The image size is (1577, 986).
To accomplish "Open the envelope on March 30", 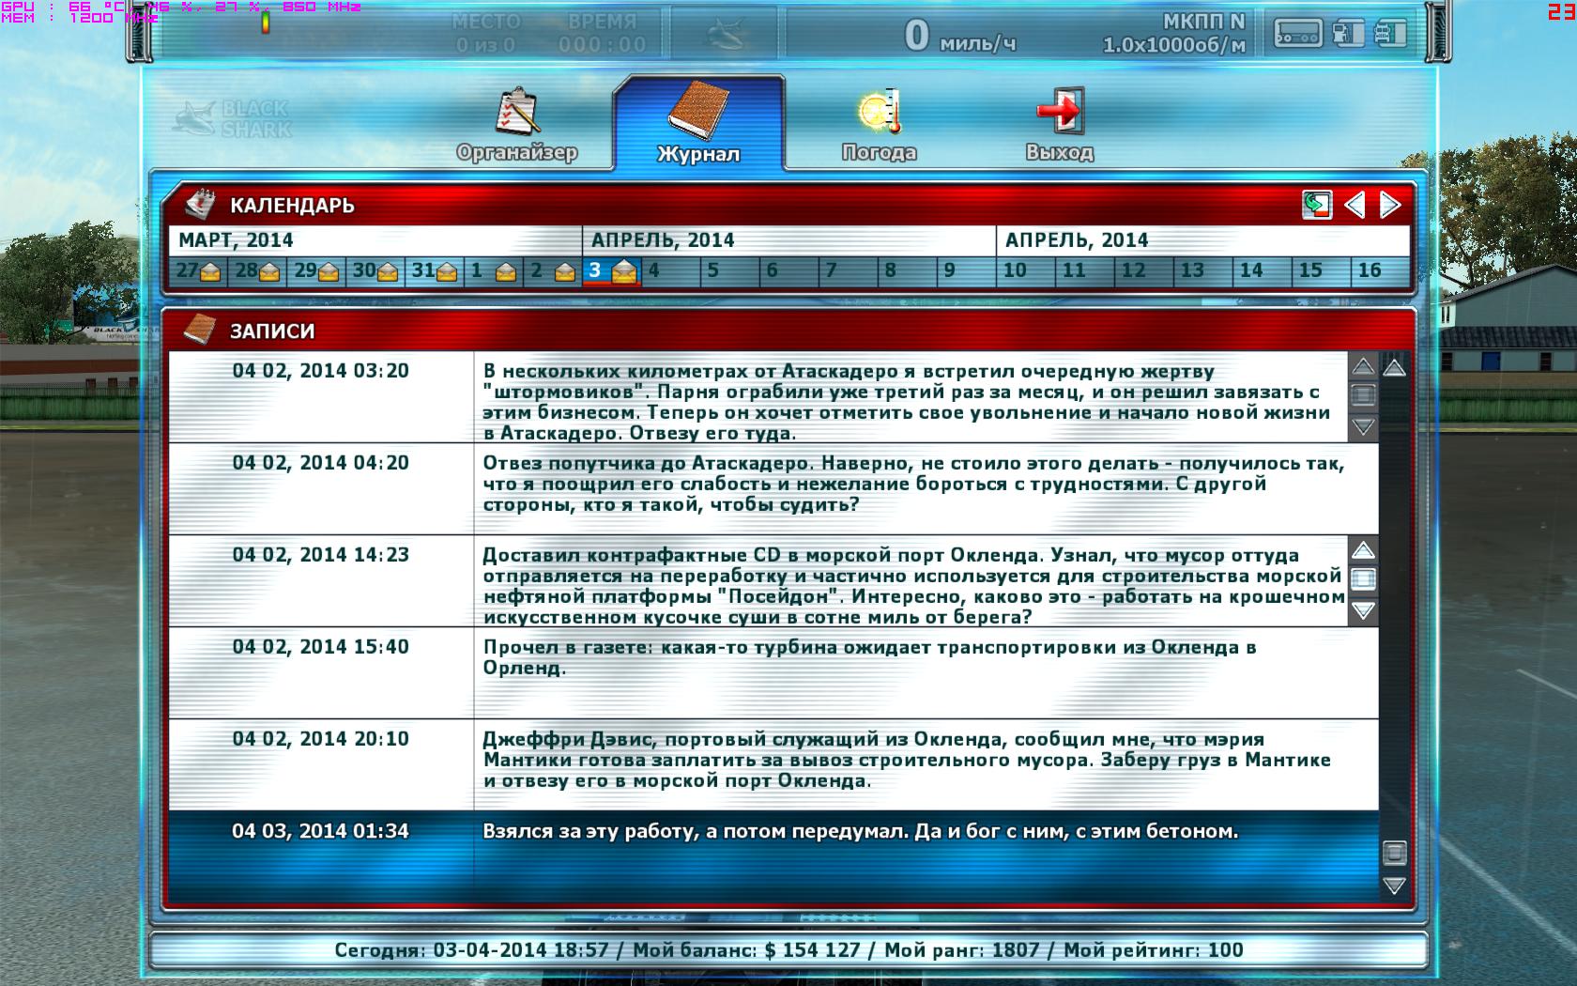I will pos(388,272).
